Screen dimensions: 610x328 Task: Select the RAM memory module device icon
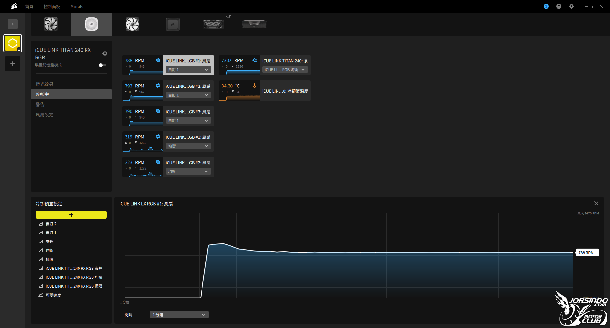[254, 24]
